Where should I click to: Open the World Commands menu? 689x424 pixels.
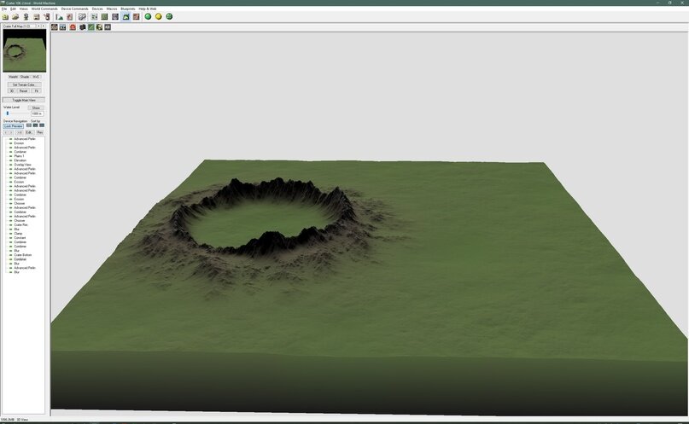[x=44, y=9]
